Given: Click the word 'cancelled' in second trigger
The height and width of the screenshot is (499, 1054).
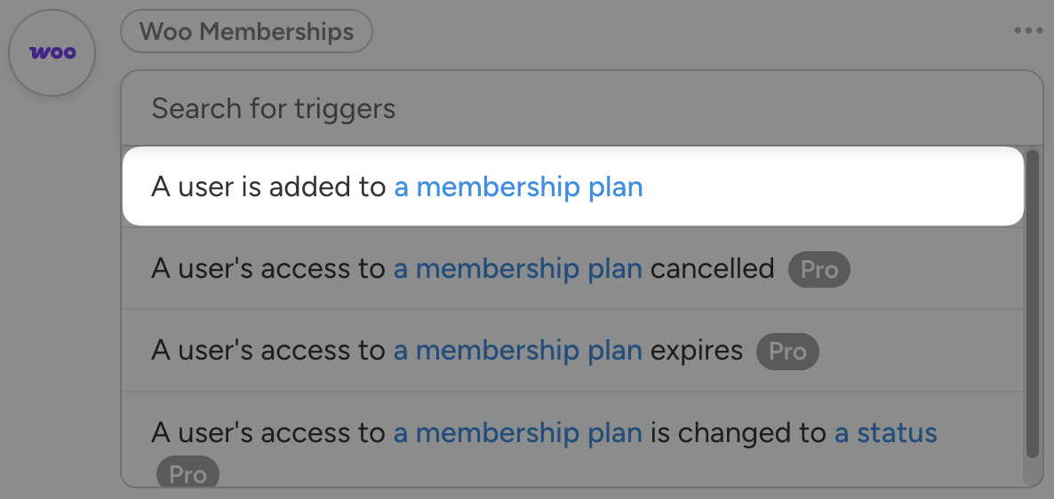Looking at the screenshot, I should coord(713,269).
